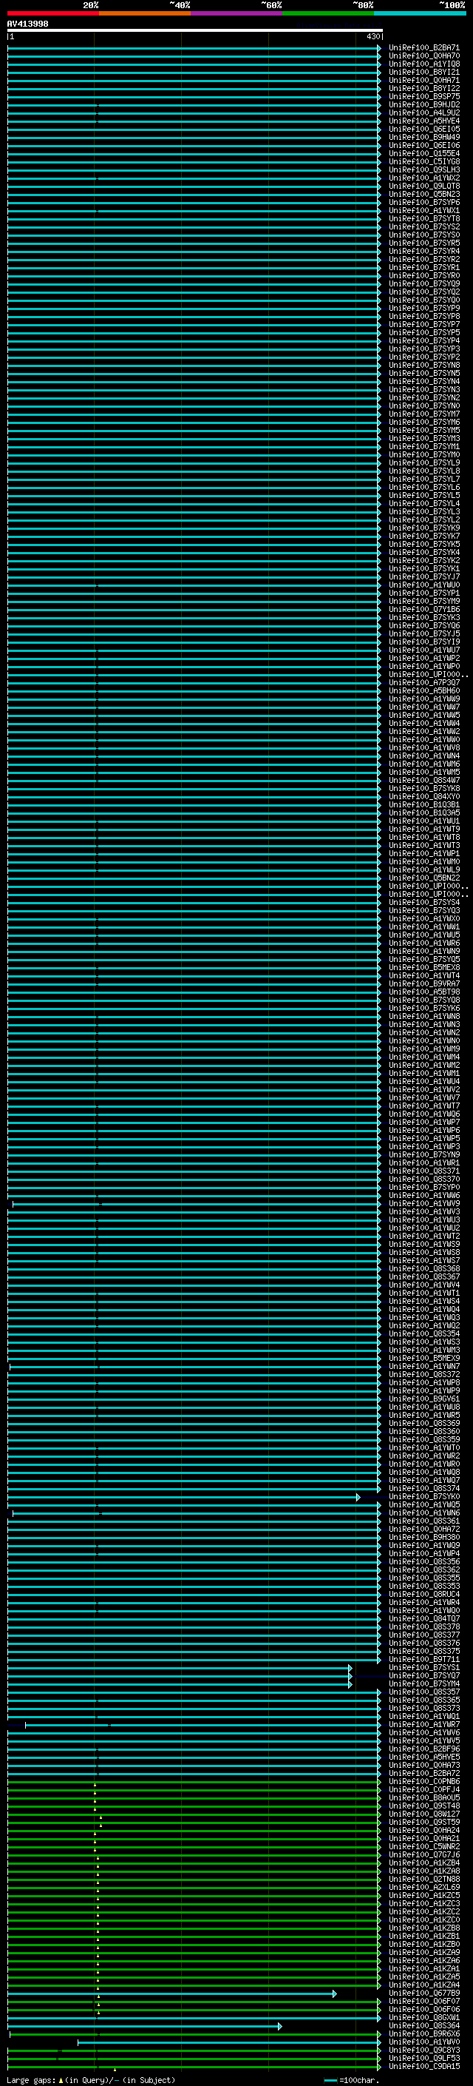
Task: Select the UniRef100_B9R6X6 entry
Action: click(424, 2033)
